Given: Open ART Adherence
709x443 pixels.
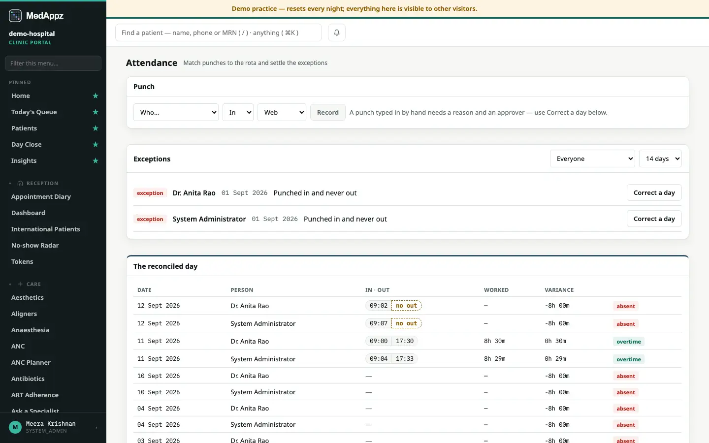Looking at the screenshot, I should point(35,395).
